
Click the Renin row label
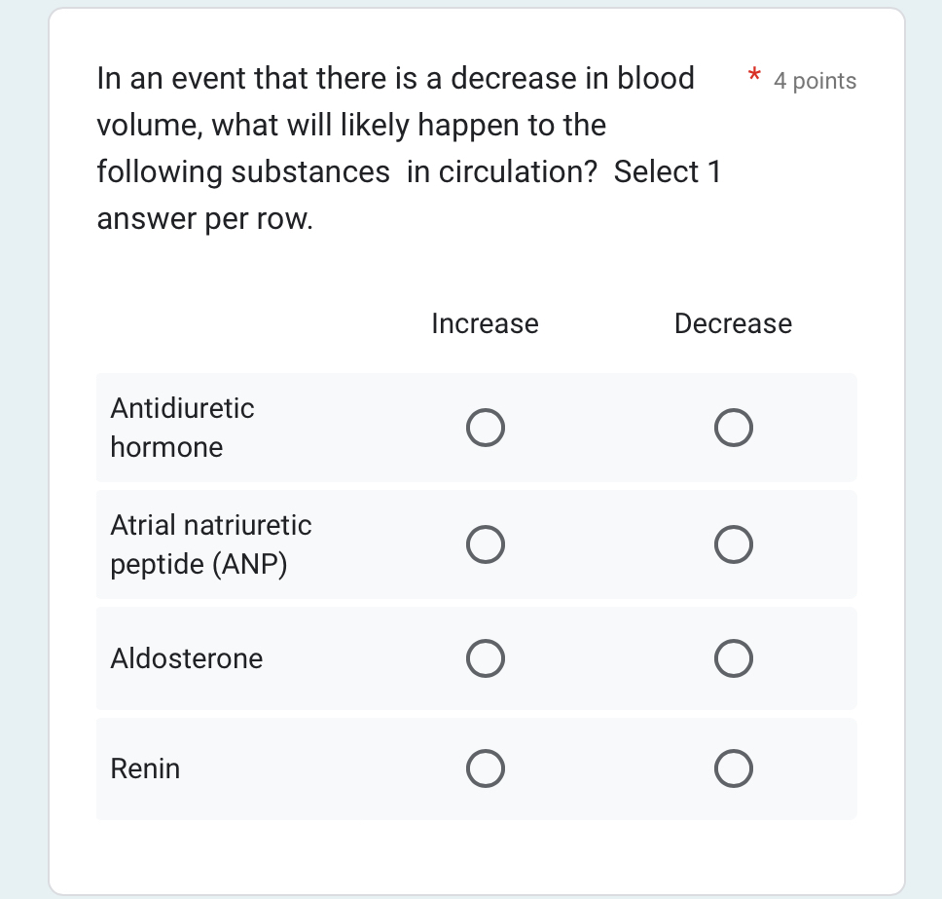[x=145, y=768]
